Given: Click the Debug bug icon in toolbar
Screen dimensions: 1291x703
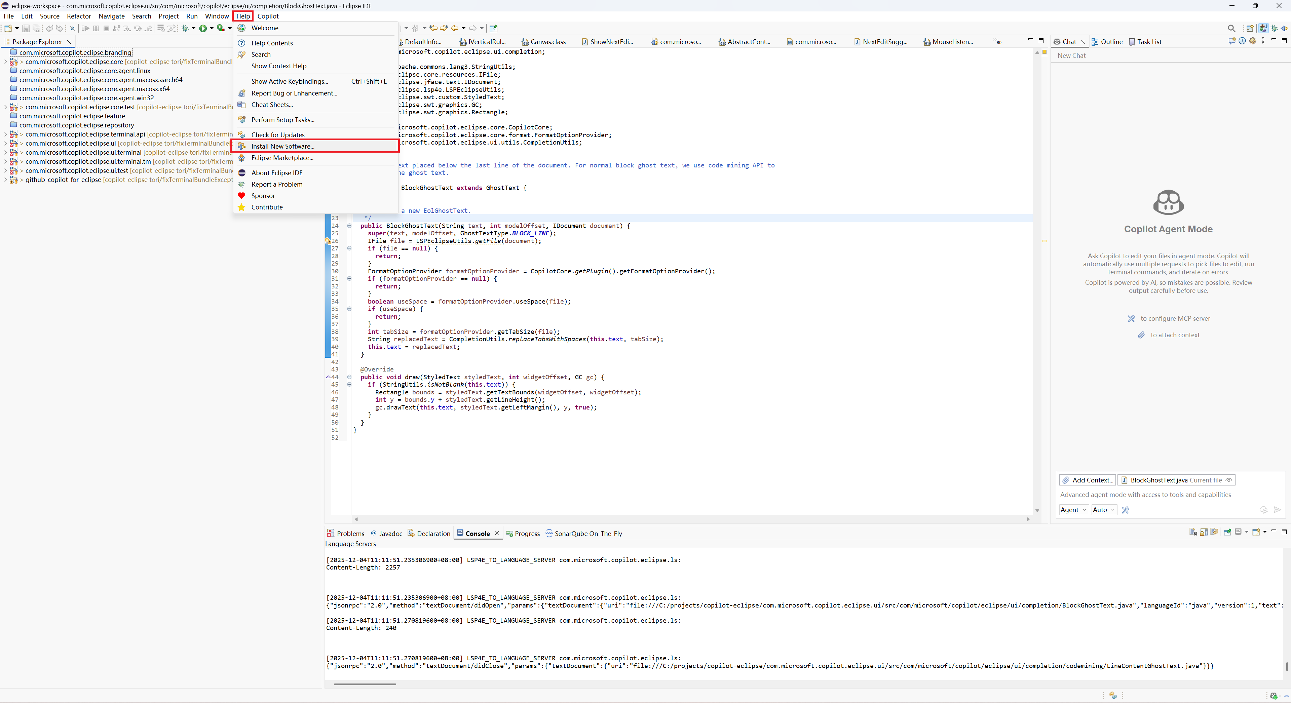Looking at the screenshot, I should [x=185, y=29].
